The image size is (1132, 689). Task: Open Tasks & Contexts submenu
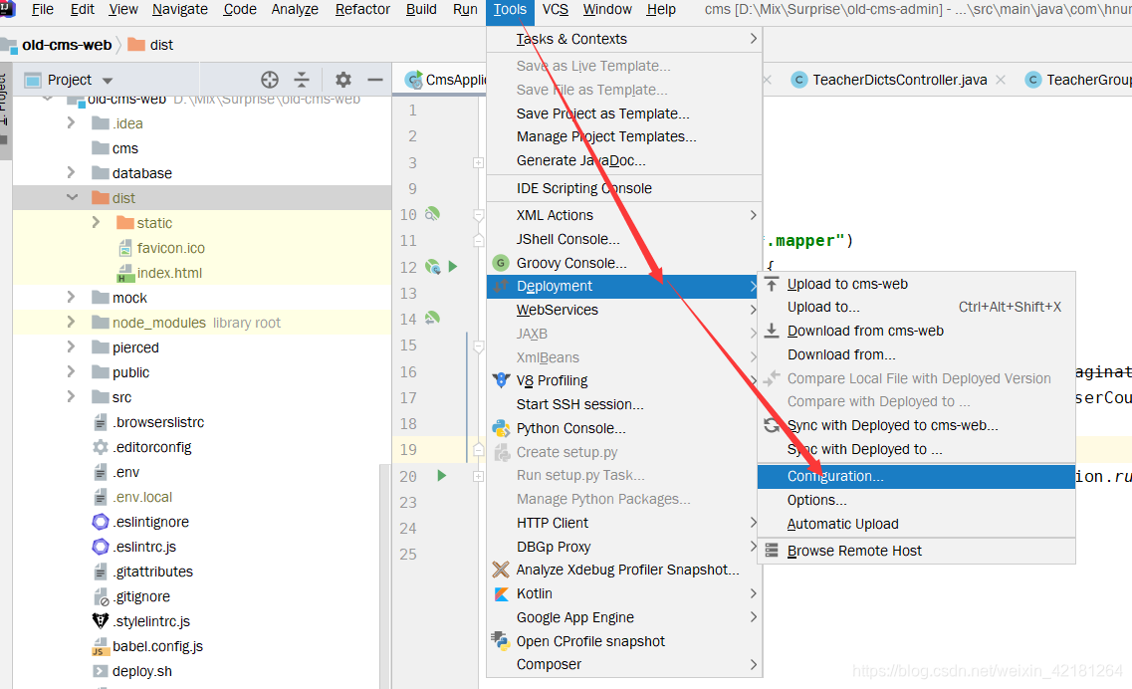tap(624, 39)
